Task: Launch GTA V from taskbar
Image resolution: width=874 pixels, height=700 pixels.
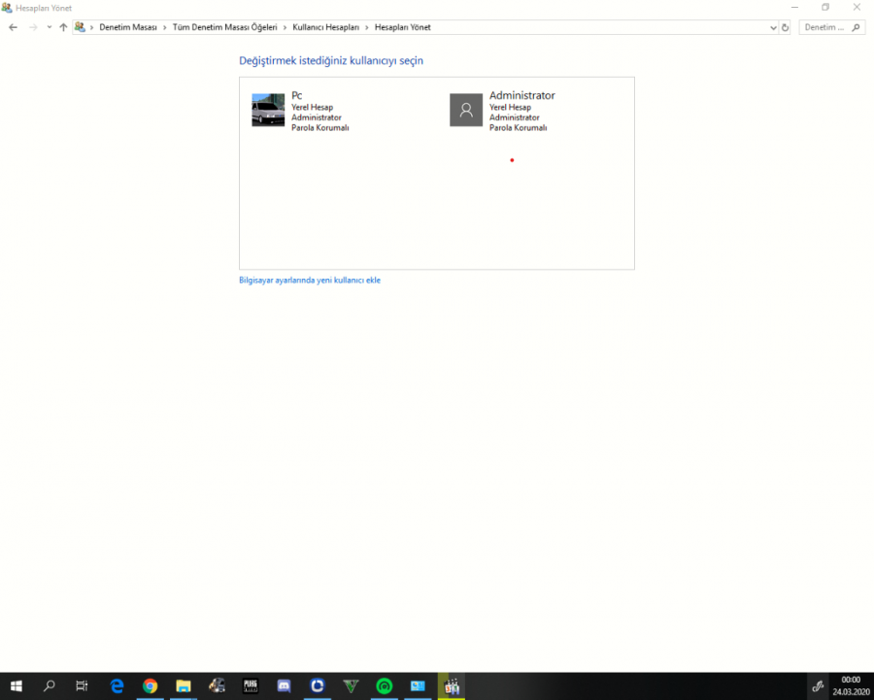Action: tap(351, 686)
